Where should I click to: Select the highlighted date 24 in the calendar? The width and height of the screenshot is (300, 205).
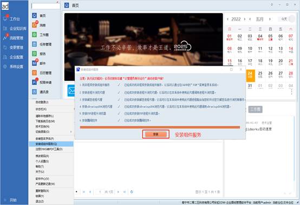(x=250, y=75)
